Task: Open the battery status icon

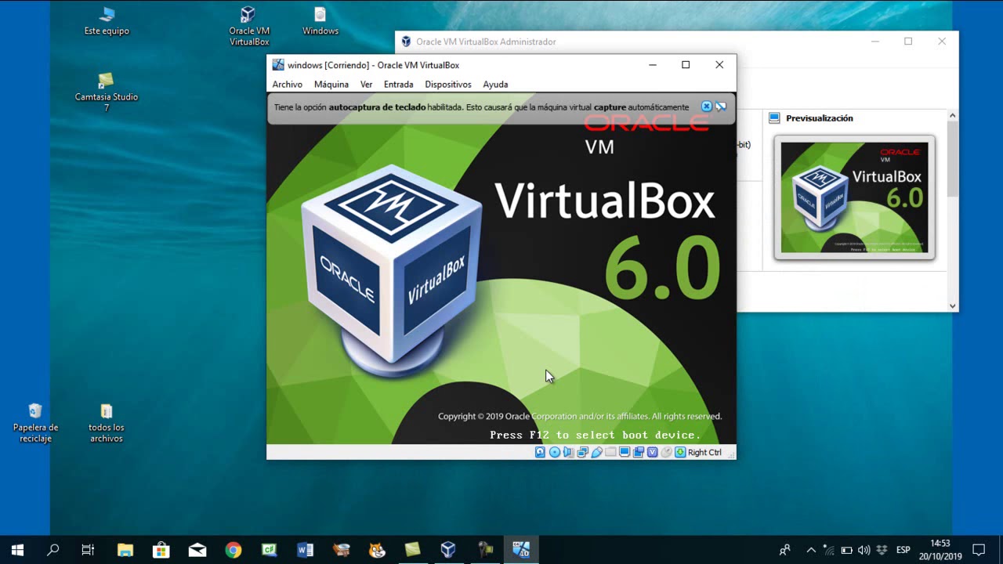Action: click(x=846, y=550)
